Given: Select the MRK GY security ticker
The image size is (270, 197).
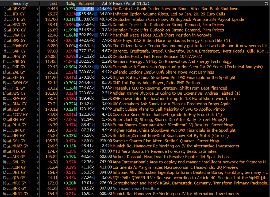Looking at the screenshot, I should 19,183.
